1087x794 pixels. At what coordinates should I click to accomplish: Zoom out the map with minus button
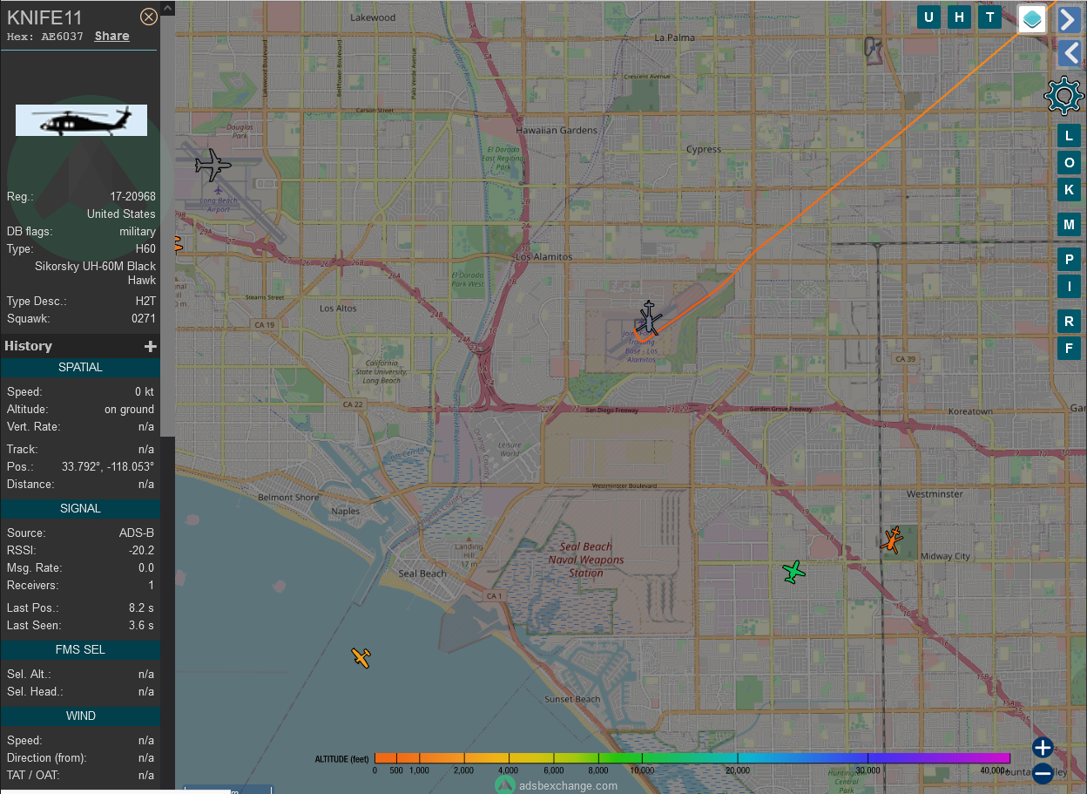[1043, 773]
